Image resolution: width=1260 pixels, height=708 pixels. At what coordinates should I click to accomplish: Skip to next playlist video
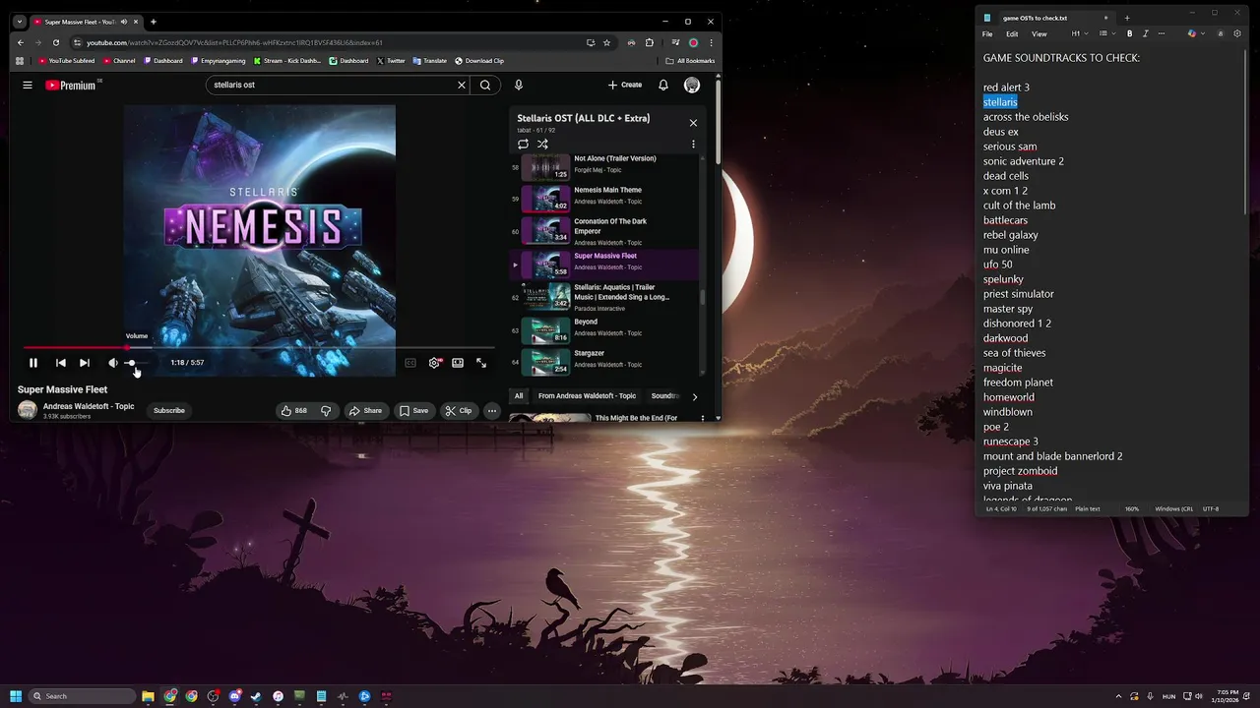[85, 363]
